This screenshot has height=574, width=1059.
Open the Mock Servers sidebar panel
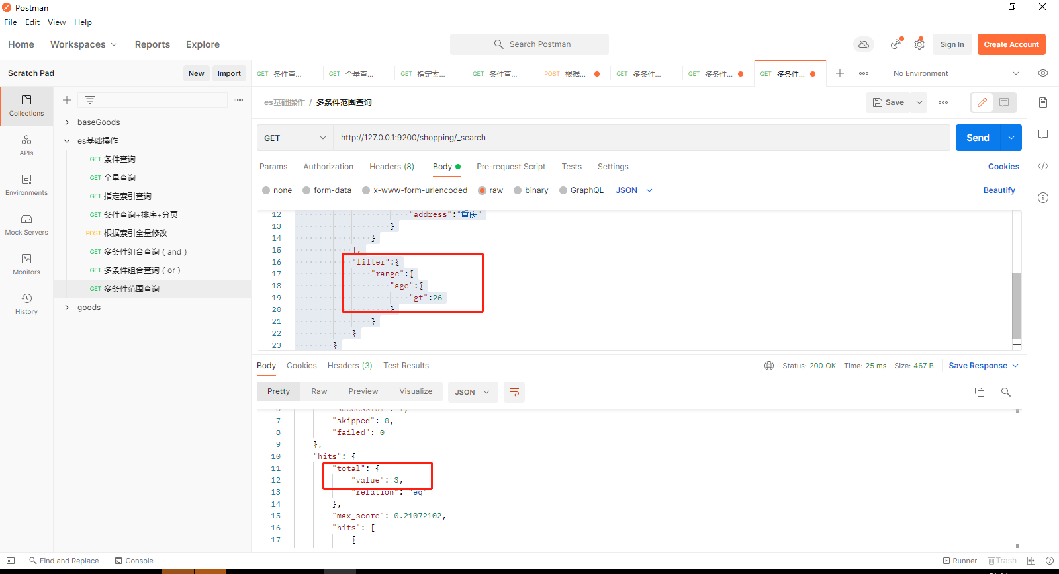(x=26, y=225)
